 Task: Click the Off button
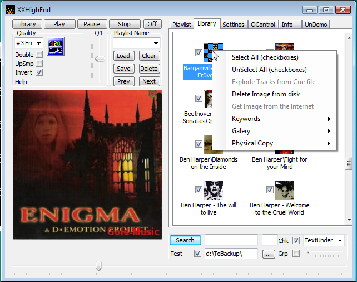click(152, 24)
